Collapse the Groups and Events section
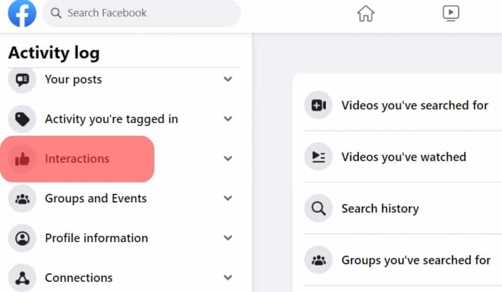502x292 pixels. (x=227, y=198)
